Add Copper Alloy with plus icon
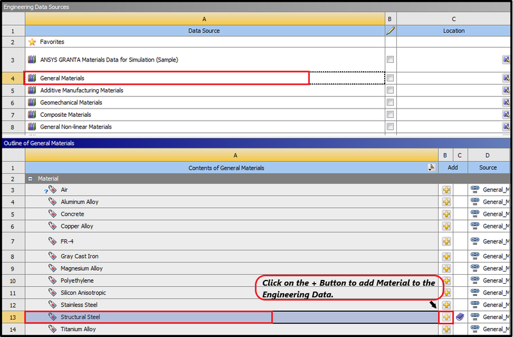 coord(446,227)
